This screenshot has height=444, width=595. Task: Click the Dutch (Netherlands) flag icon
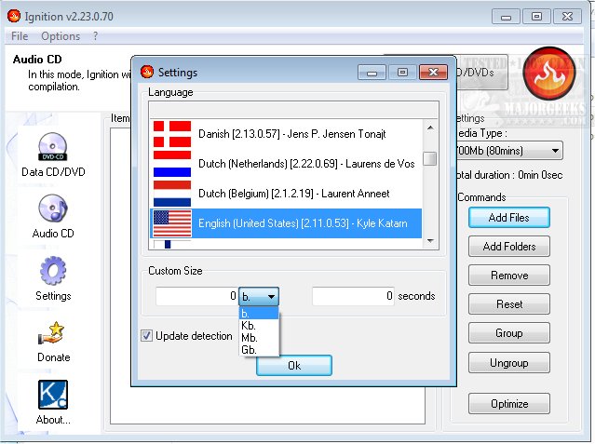click(x=172, y=164)
